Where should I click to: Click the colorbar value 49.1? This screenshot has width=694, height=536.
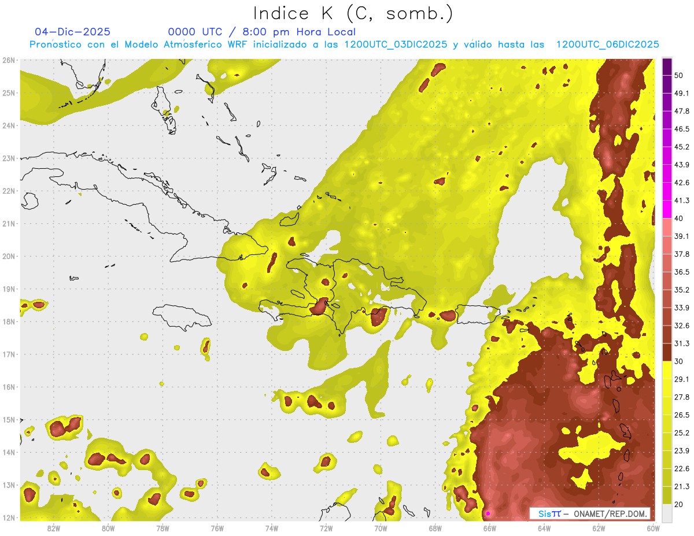tap(681, 93)
